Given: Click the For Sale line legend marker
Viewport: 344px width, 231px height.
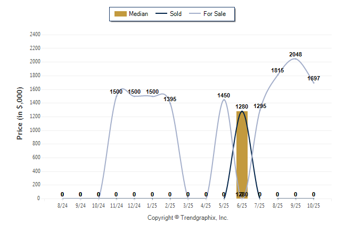Looking at the screenshot, I should [195, 14].
